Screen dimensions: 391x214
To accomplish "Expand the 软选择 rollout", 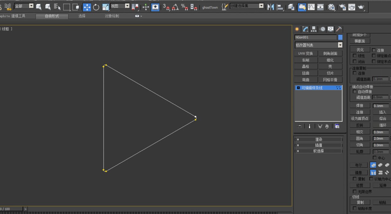I will 318,151.
